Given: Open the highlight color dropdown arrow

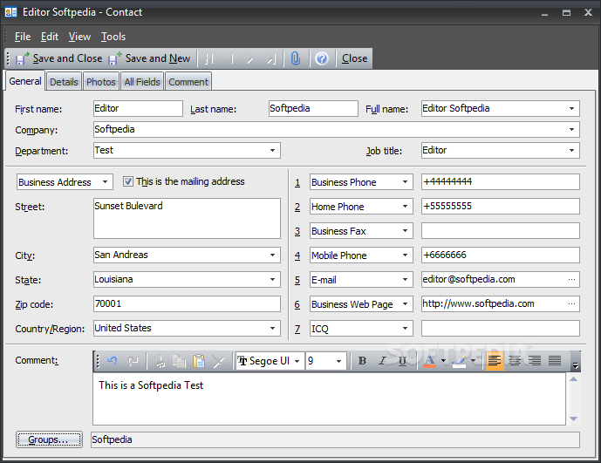Looking at the screenshot, I should click(473, 361).
